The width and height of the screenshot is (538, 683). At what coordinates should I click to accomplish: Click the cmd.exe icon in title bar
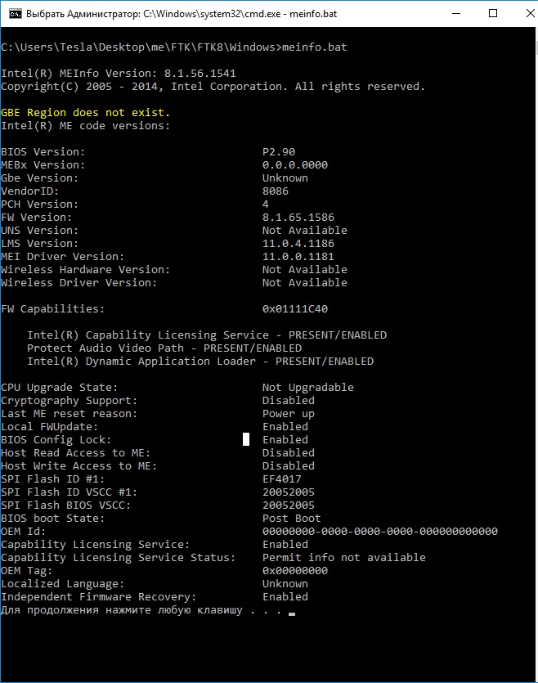[x=14, y=14]
